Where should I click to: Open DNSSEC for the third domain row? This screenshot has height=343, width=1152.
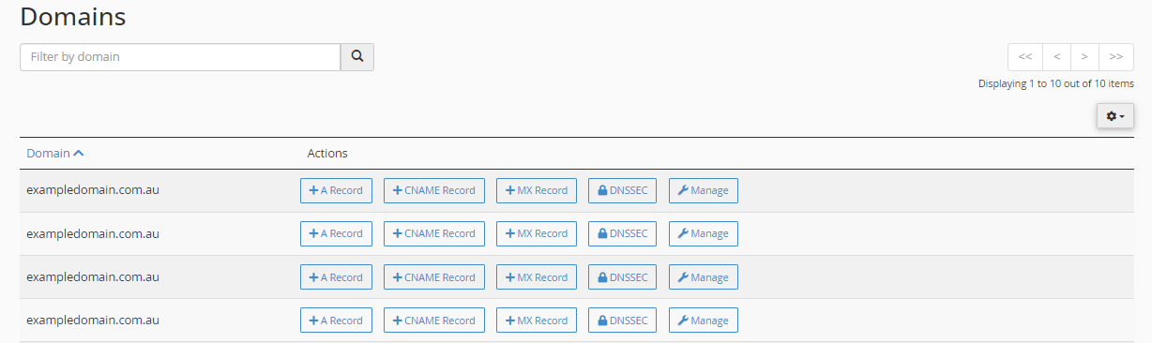(x=623, y=277)
